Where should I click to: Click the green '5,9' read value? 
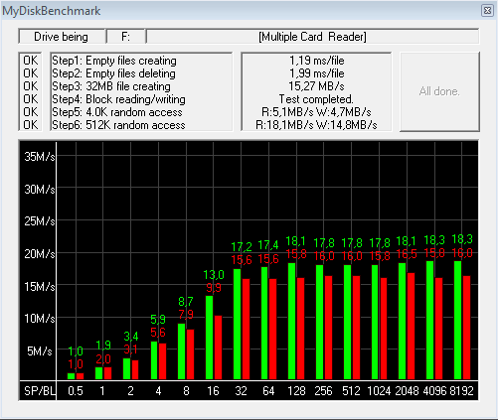[x=158, y=320]
